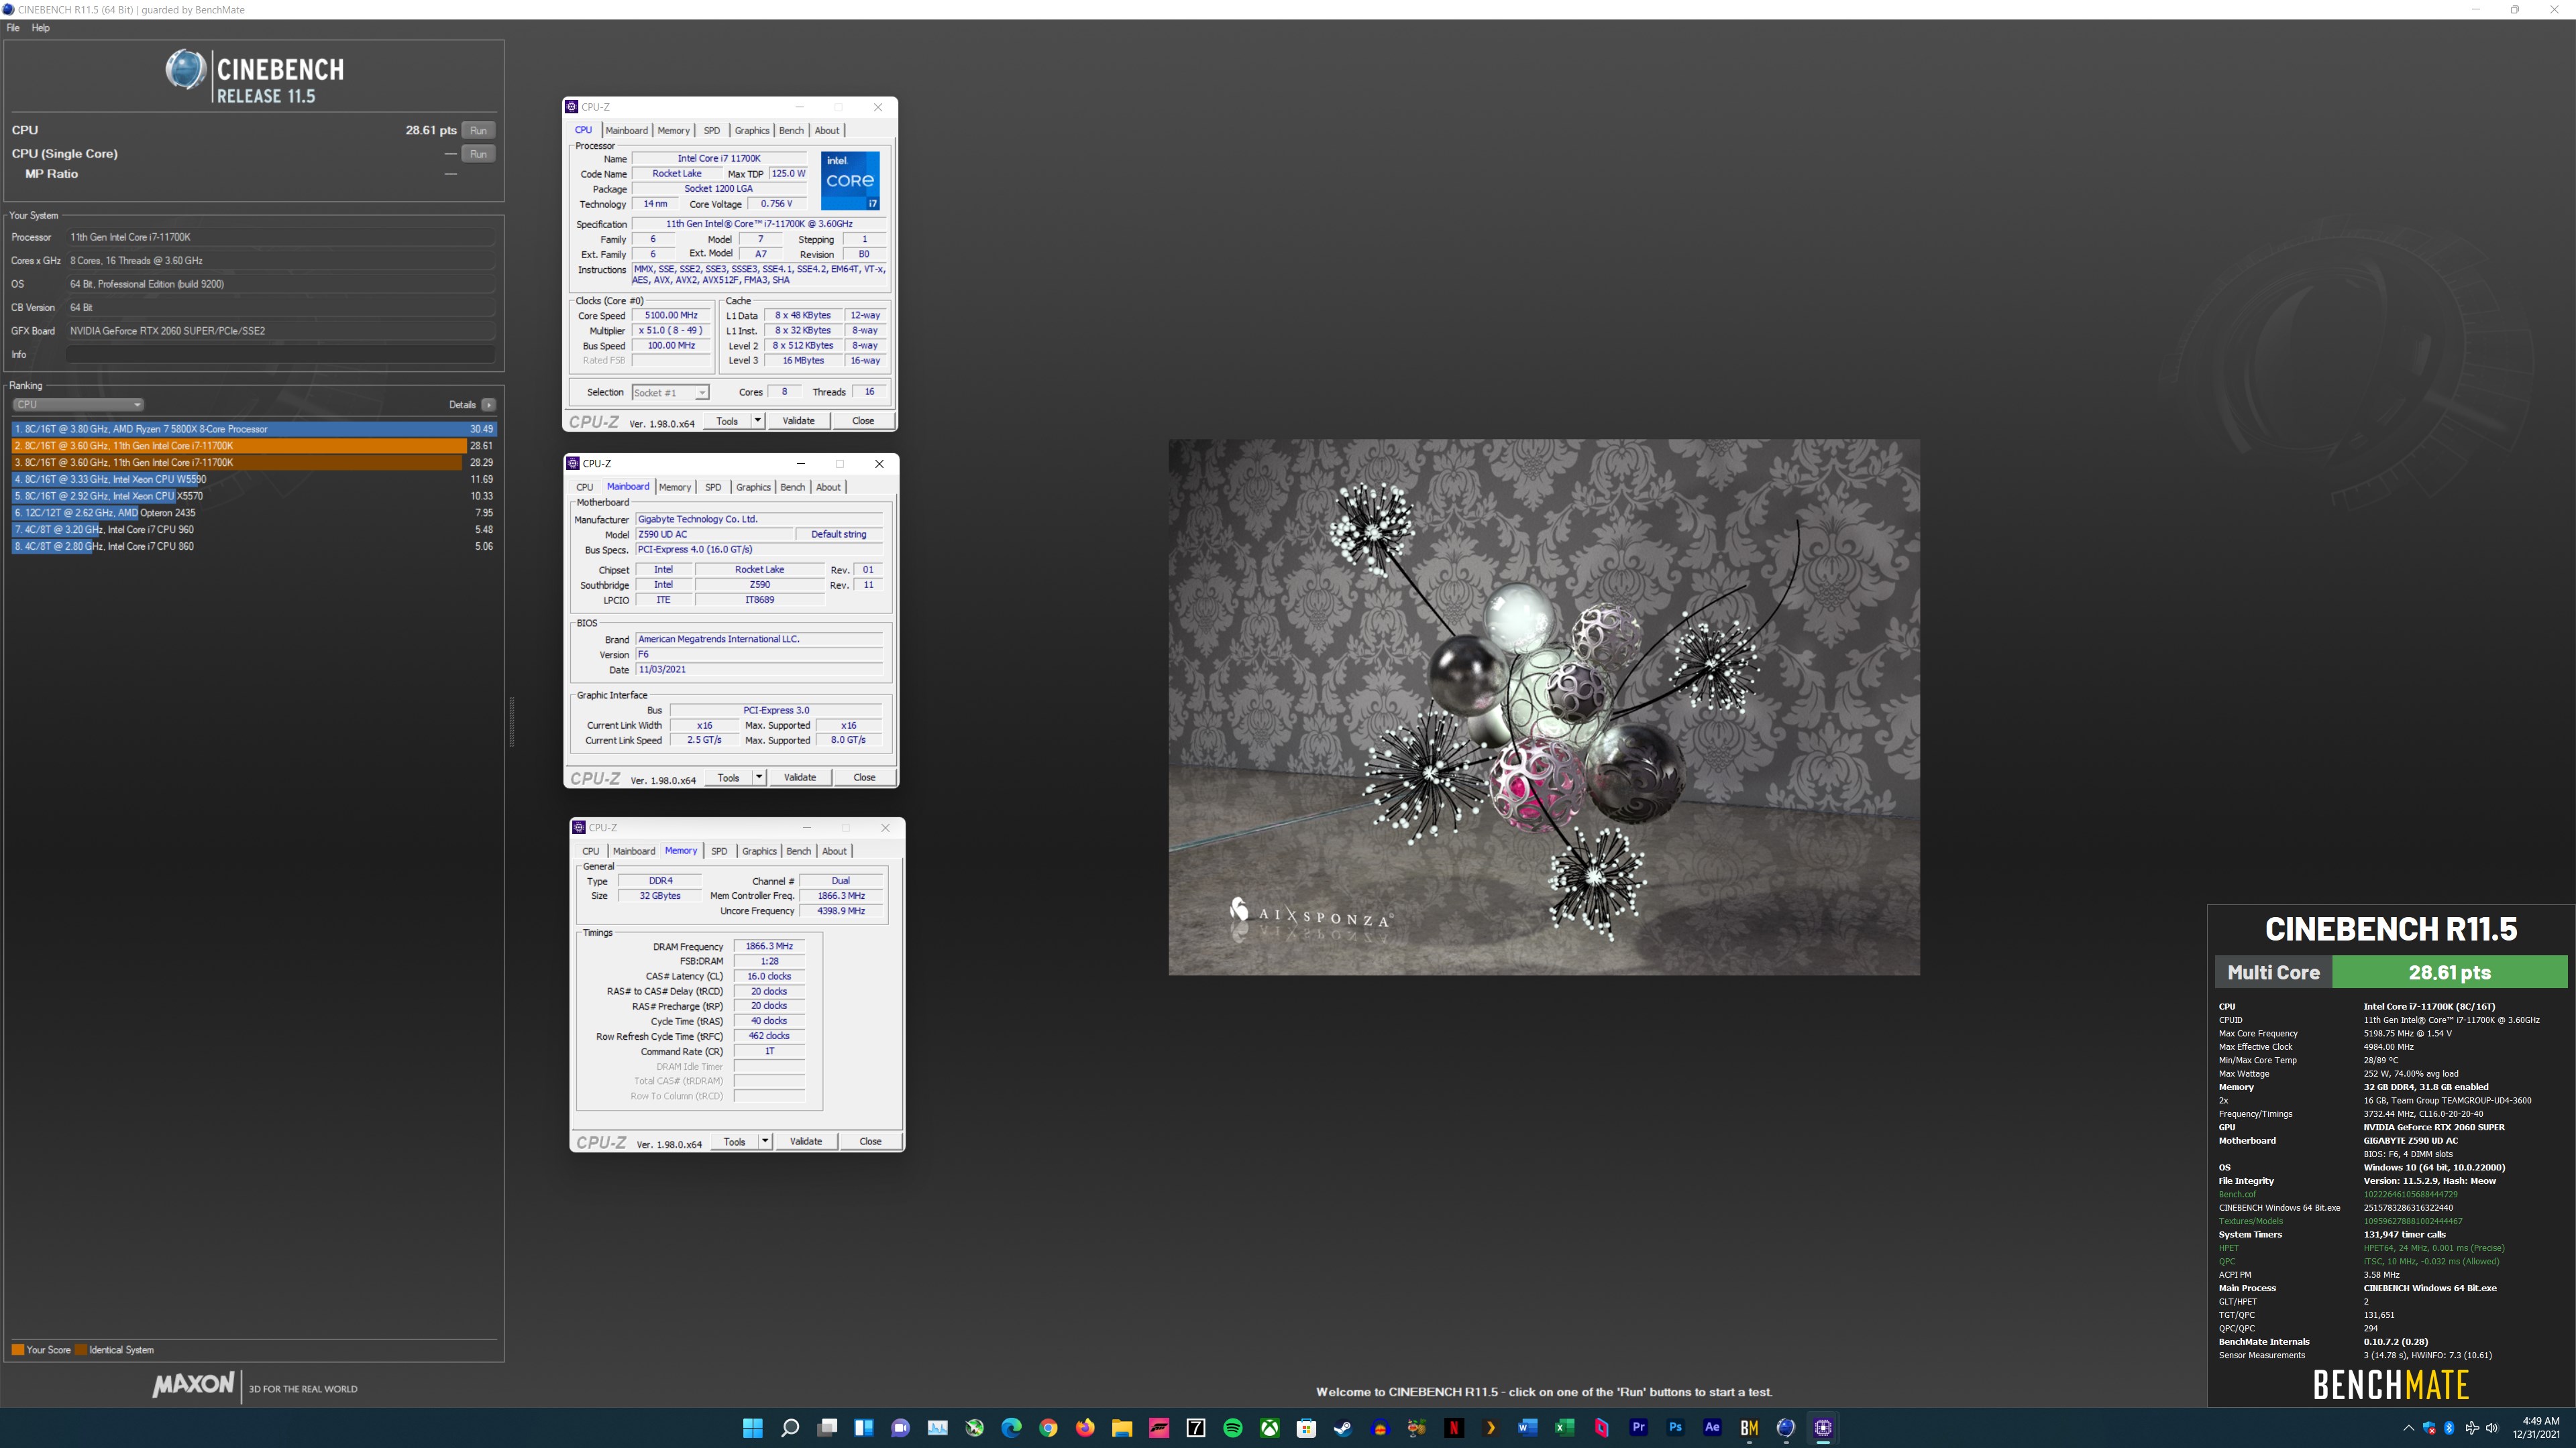This screenshot has height=1448, width=2576.
Task: Open SPD tab in top CPU-Z window
Action: [711, 131]
